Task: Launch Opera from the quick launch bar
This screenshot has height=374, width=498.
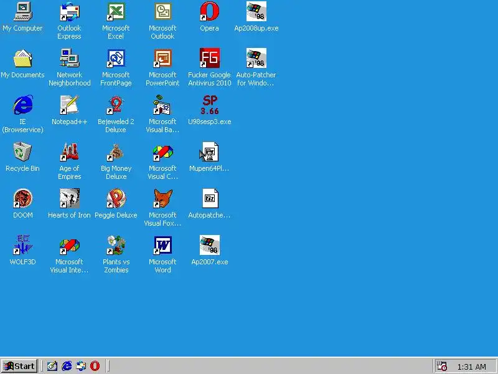Action: click(x=95, y=366)
